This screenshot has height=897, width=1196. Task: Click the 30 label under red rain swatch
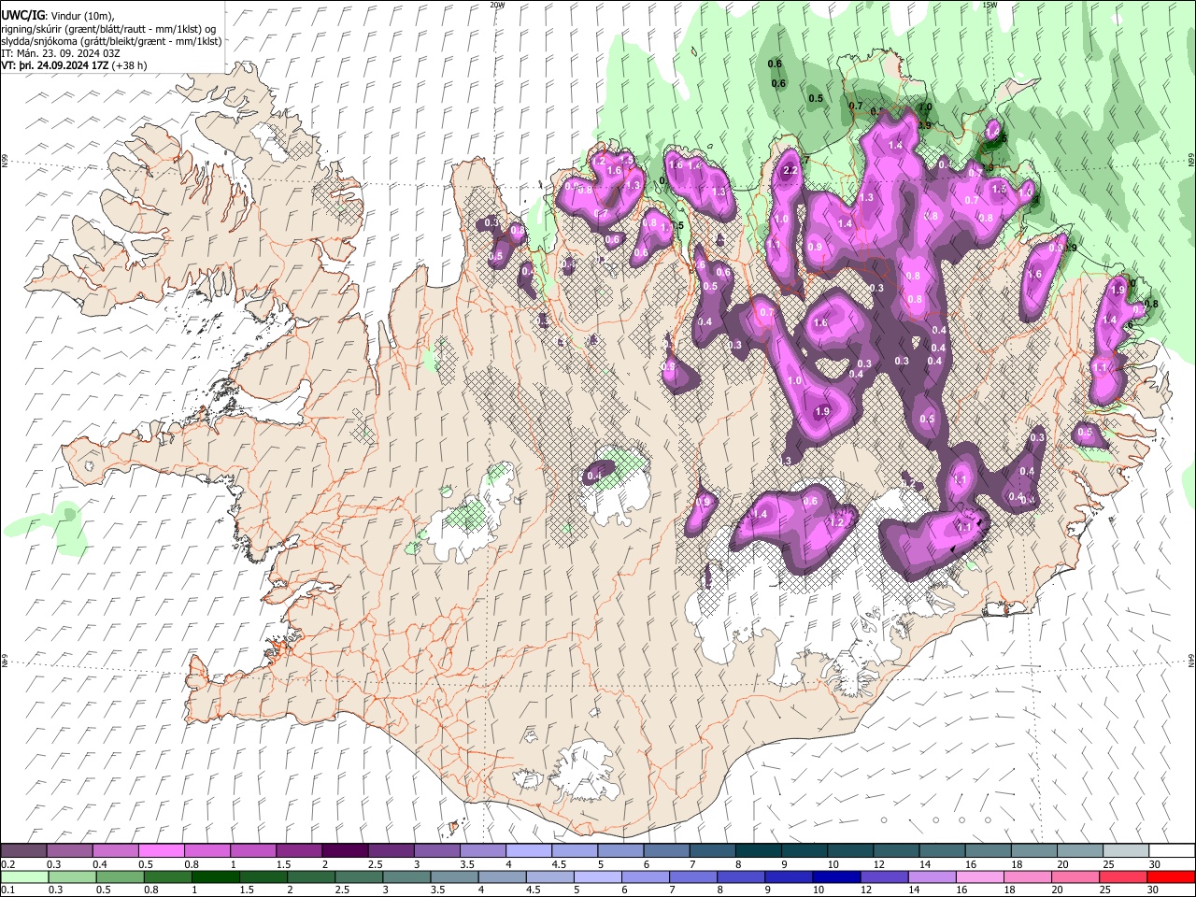pos(1153,890)
